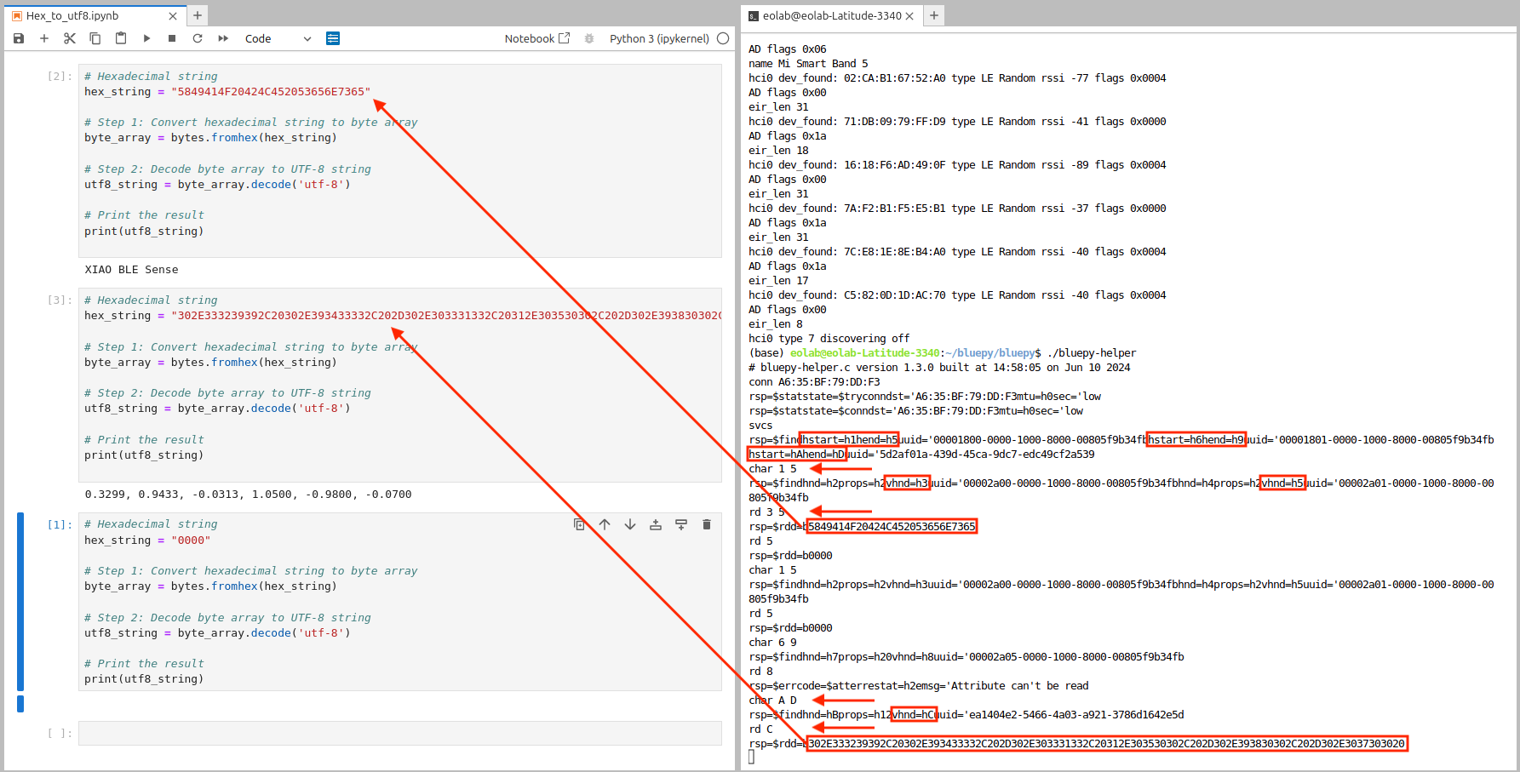Screen dimensions: 1520x772
Task: Delete the active cell with the trash icon
Action: tap(707, 524)
